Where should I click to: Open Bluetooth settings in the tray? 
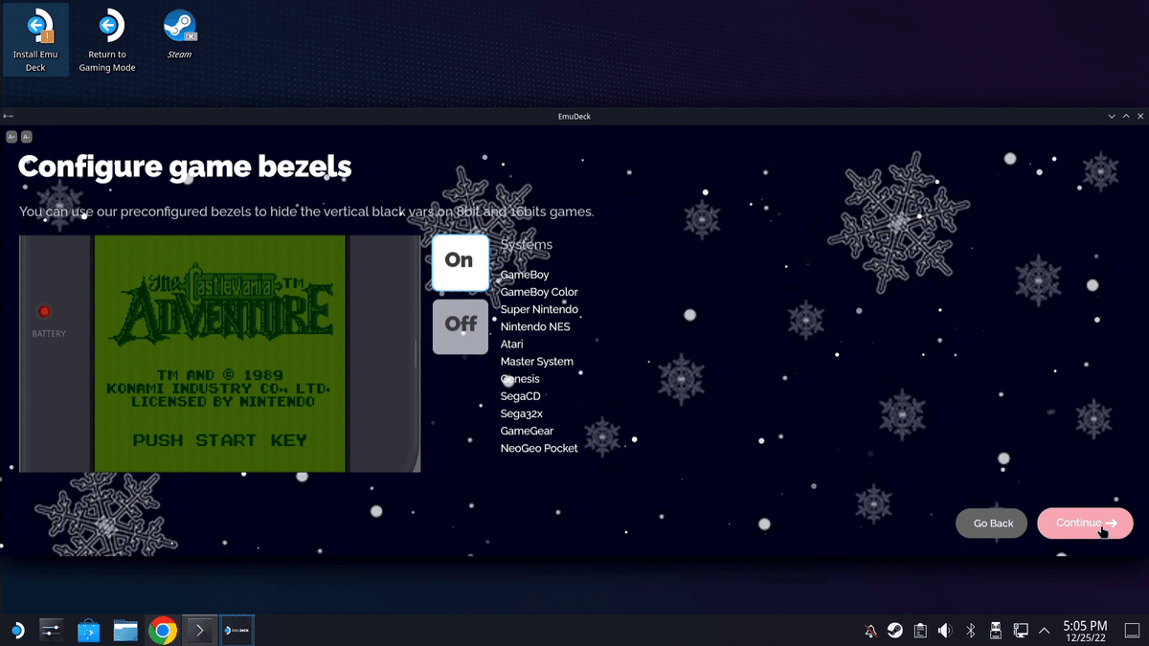tap(970, 631)
